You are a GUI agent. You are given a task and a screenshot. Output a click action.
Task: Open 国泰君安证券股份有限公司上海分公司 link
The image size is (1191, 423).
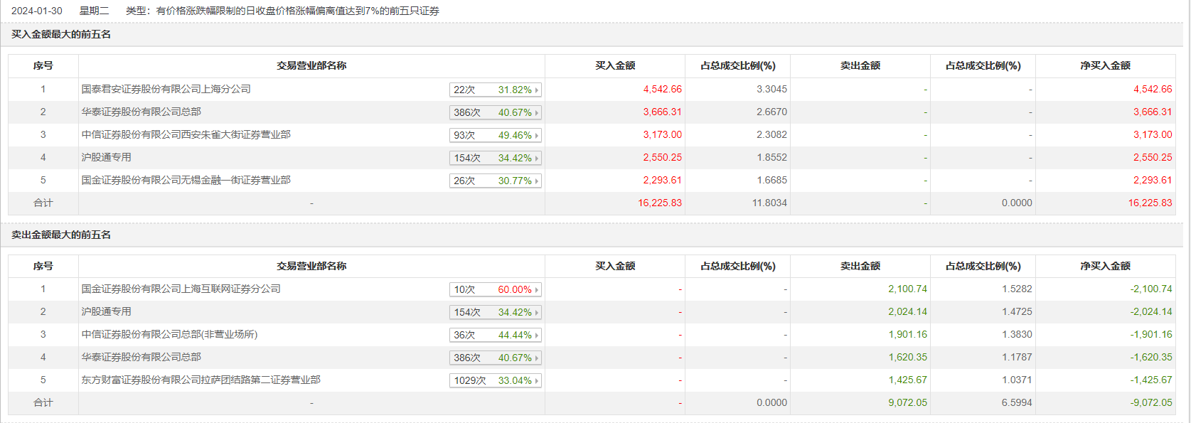click(166, 89)
